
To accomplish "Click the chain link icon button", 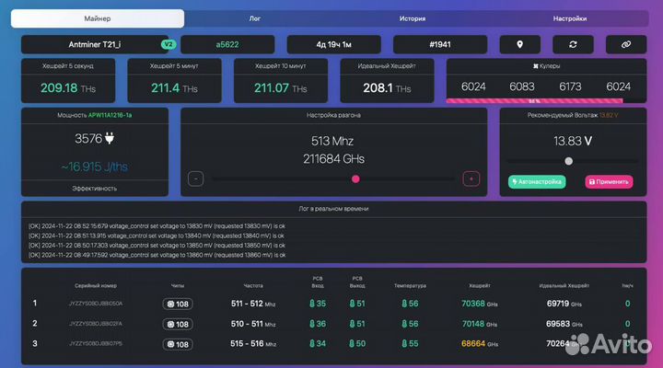I will [x=625, y=44].
